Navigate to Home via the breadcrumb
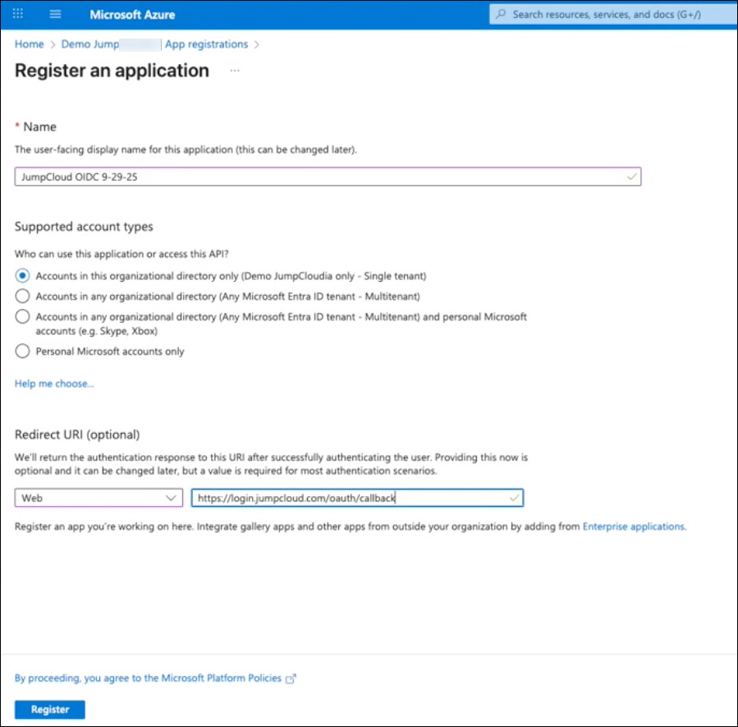 click(x=29, y=44)
